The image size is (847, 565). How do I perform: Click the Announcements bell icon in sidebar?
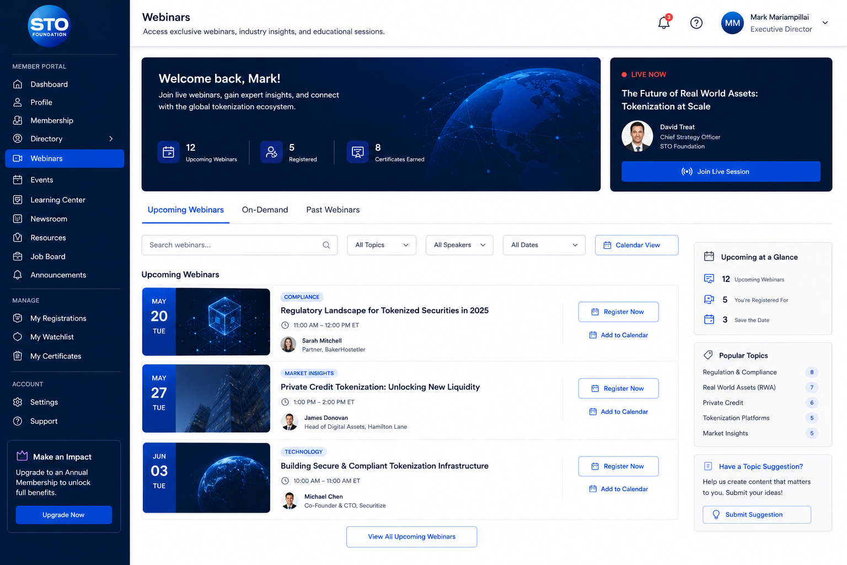click(18, 275)
